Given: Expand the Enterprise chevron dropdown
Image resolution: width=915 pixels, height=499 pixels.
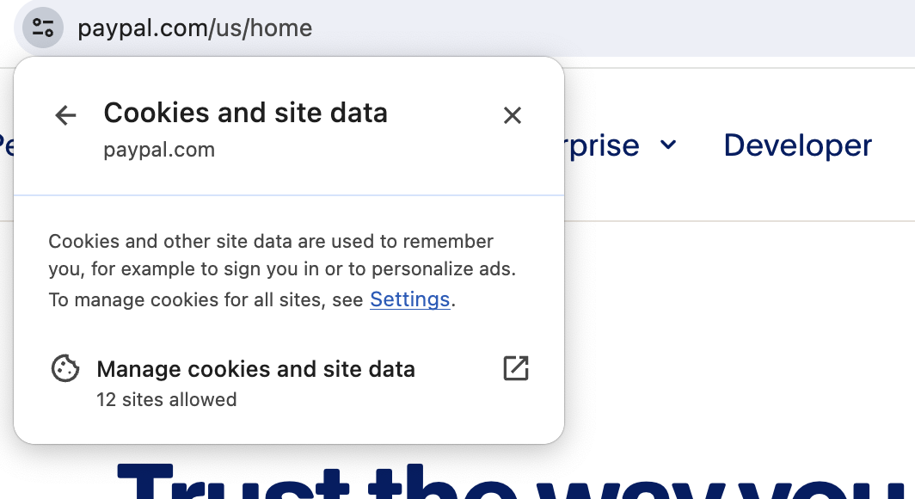Looking at the screenshot, I should (668, 145).
